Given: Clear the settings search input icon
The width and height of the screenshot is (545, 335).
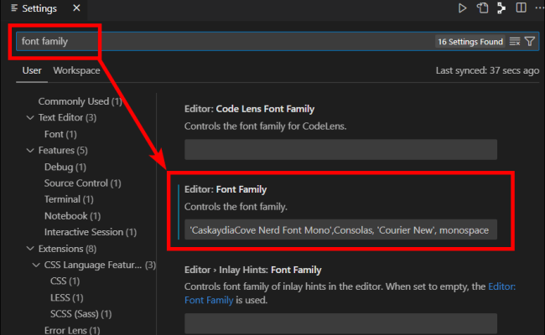Looking at the screenshot, I should [x=515, y=42].
